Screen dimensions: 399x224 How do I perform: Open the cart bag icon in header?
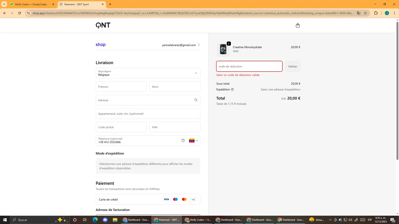pos(298,25)
